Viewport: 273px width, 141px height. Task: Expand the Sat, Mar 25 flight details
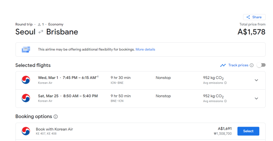(x=256, y=98)
